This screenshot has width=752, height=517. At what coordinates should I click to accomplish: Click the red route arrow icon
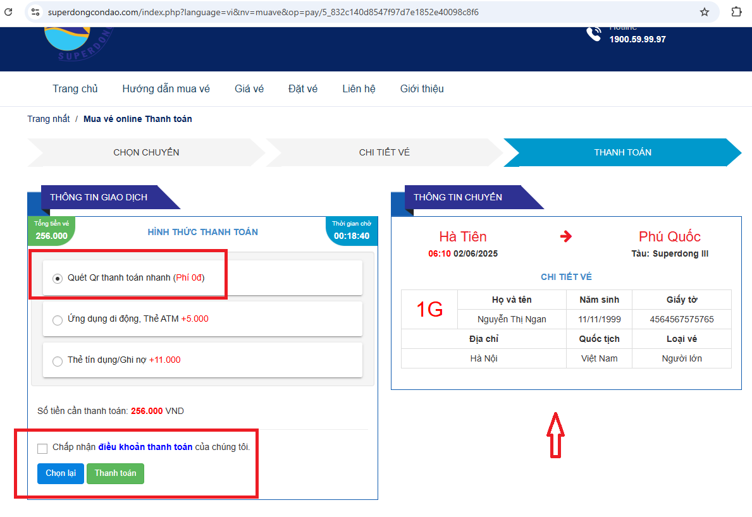pos(566,236)
